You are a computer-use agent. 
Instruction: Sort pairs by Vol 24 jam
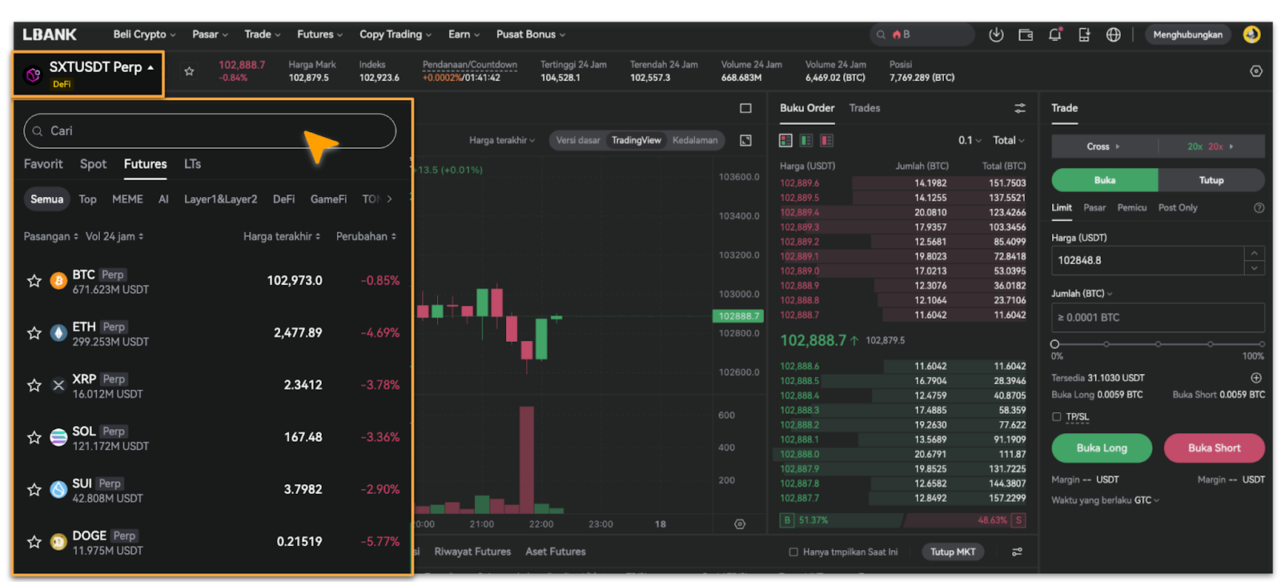(114, 237)
